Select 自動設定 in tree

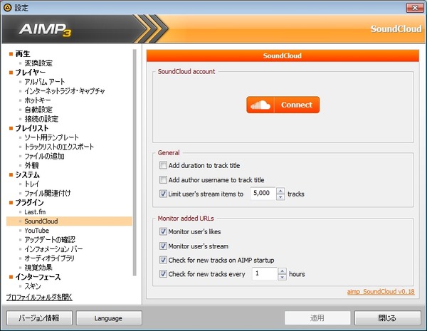click(38, 110)
